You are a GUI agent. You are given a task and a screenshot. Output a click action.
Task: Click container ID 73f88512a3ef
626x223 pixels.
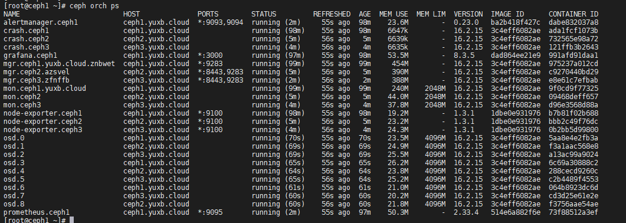point(573,212)
